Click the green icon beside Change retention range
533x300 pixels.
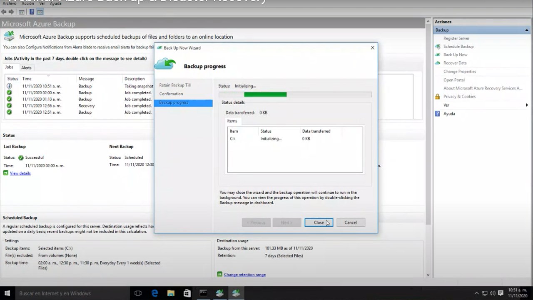(x=220, y=274)
